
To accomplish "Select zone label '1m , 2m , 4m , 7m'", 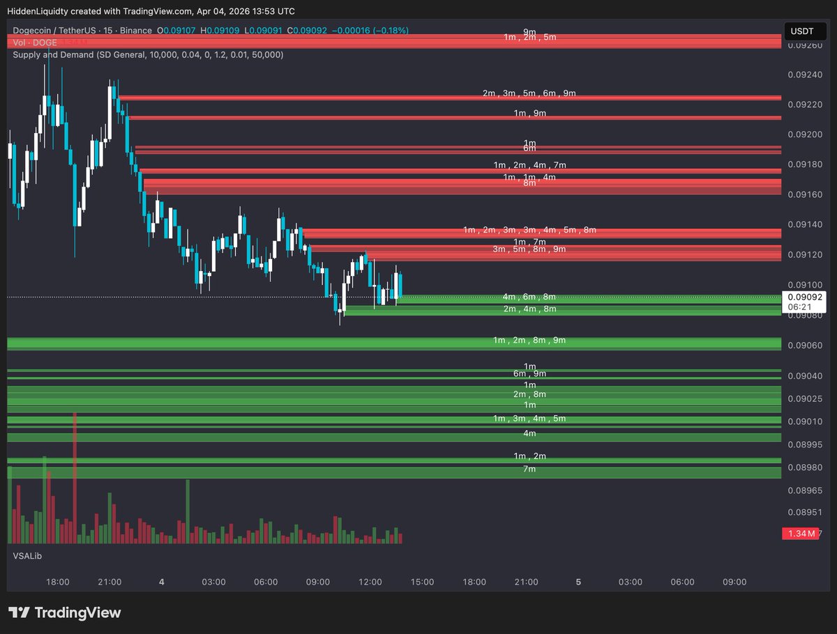I will click(x=529, y=165).
